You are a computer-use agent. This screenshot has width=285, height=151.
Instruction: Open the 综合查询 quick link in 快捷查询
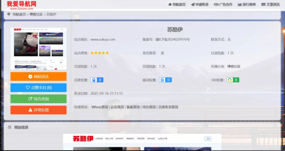click(x=149, y=107)
